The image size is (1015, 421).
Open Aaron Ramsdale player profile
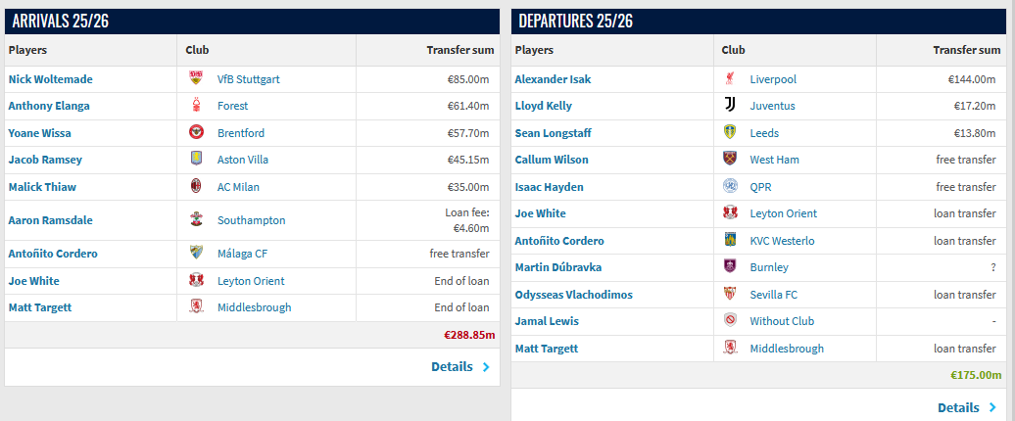[x=51, y=220]
